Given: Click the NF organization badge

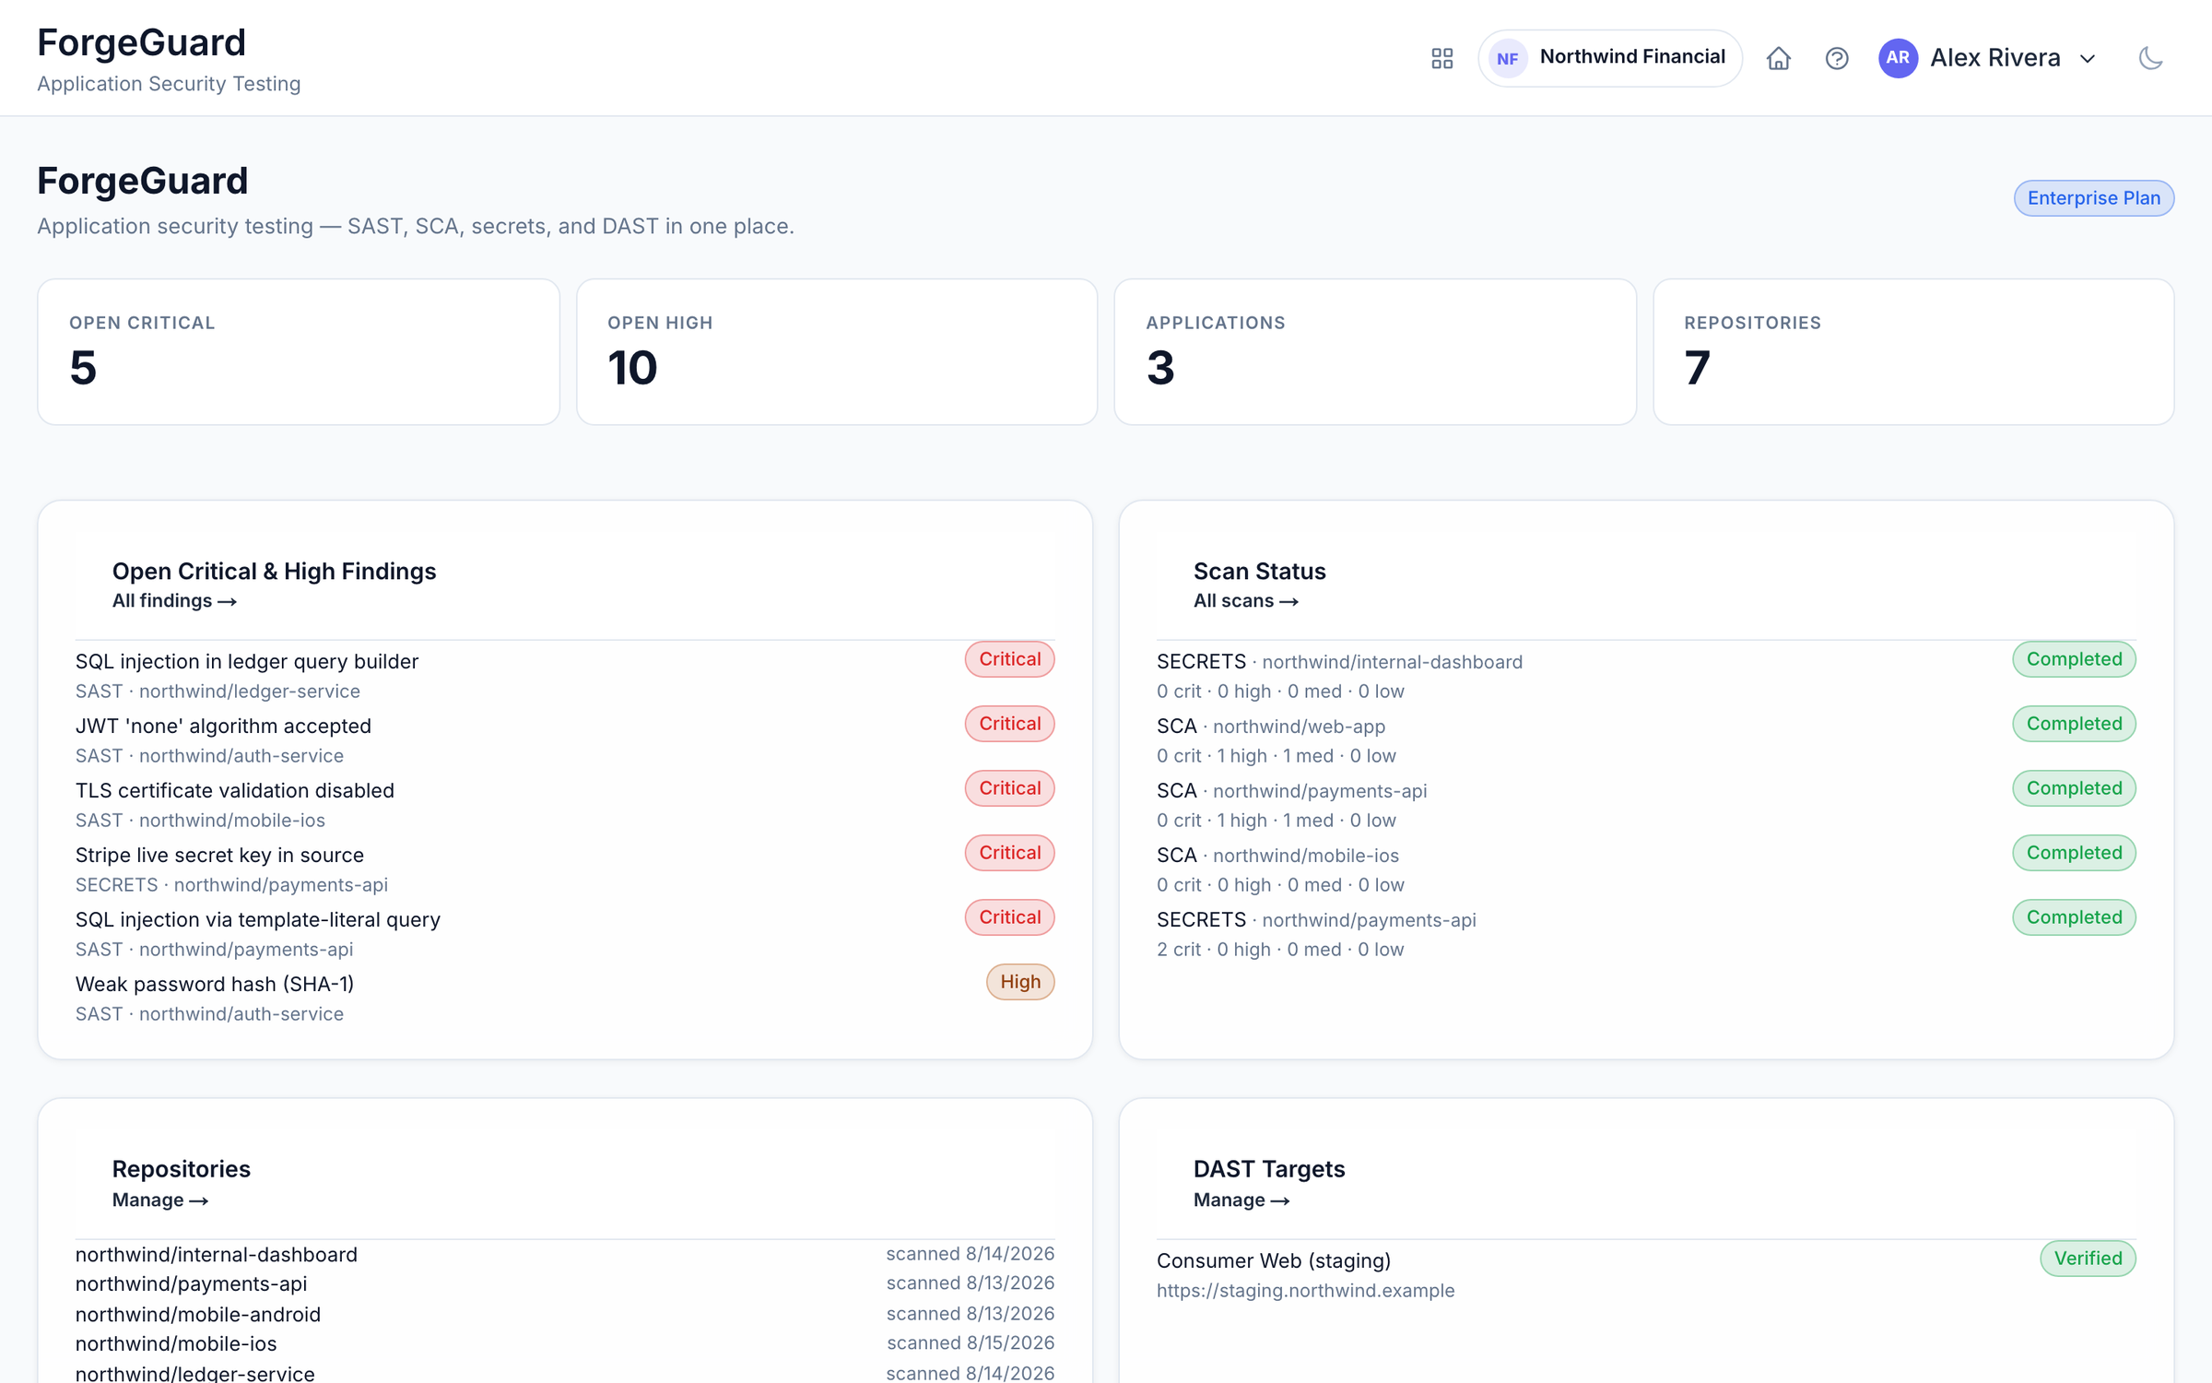Looking at the screenshot, I should [1507, 58].
